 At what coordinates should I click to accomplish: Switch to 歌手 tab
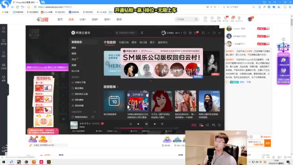pos(152,43)
